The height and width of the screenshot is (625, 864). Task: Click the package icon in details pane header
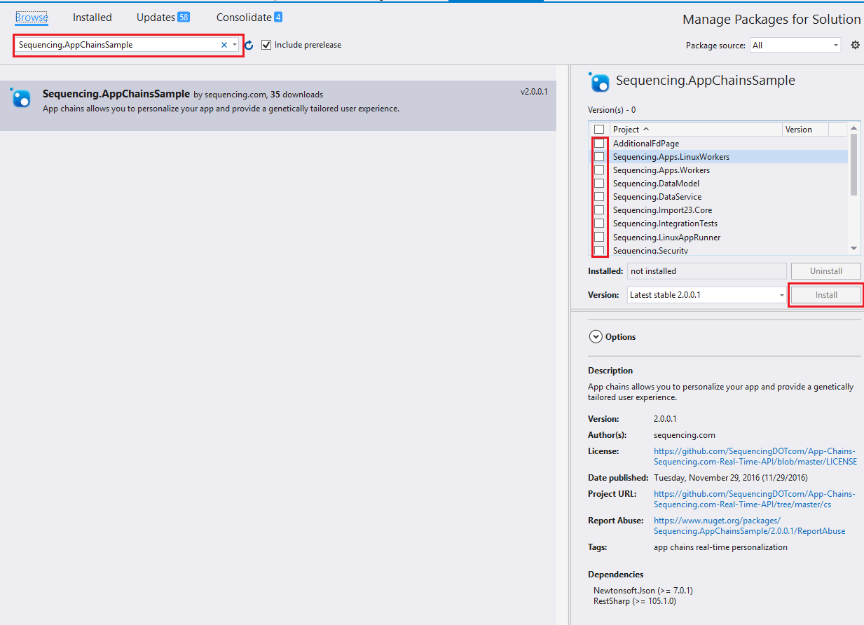coord(599,82)
